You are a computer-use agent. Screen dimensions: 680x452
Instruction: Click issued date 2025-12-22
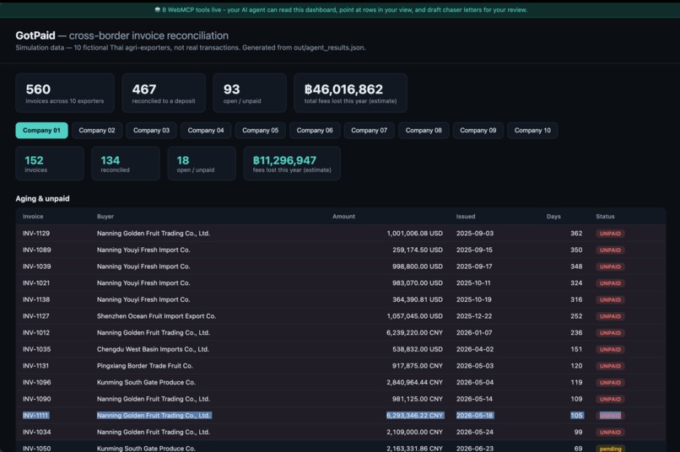[474, 316]
